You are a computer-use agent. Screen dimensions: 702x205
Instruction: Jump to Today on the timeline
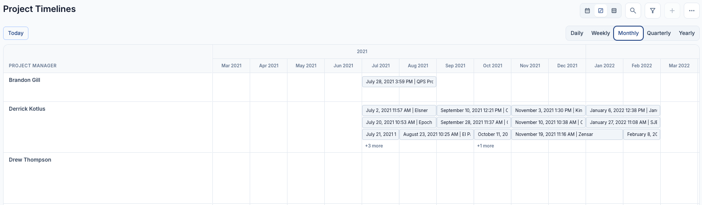[x=16, y=33]
